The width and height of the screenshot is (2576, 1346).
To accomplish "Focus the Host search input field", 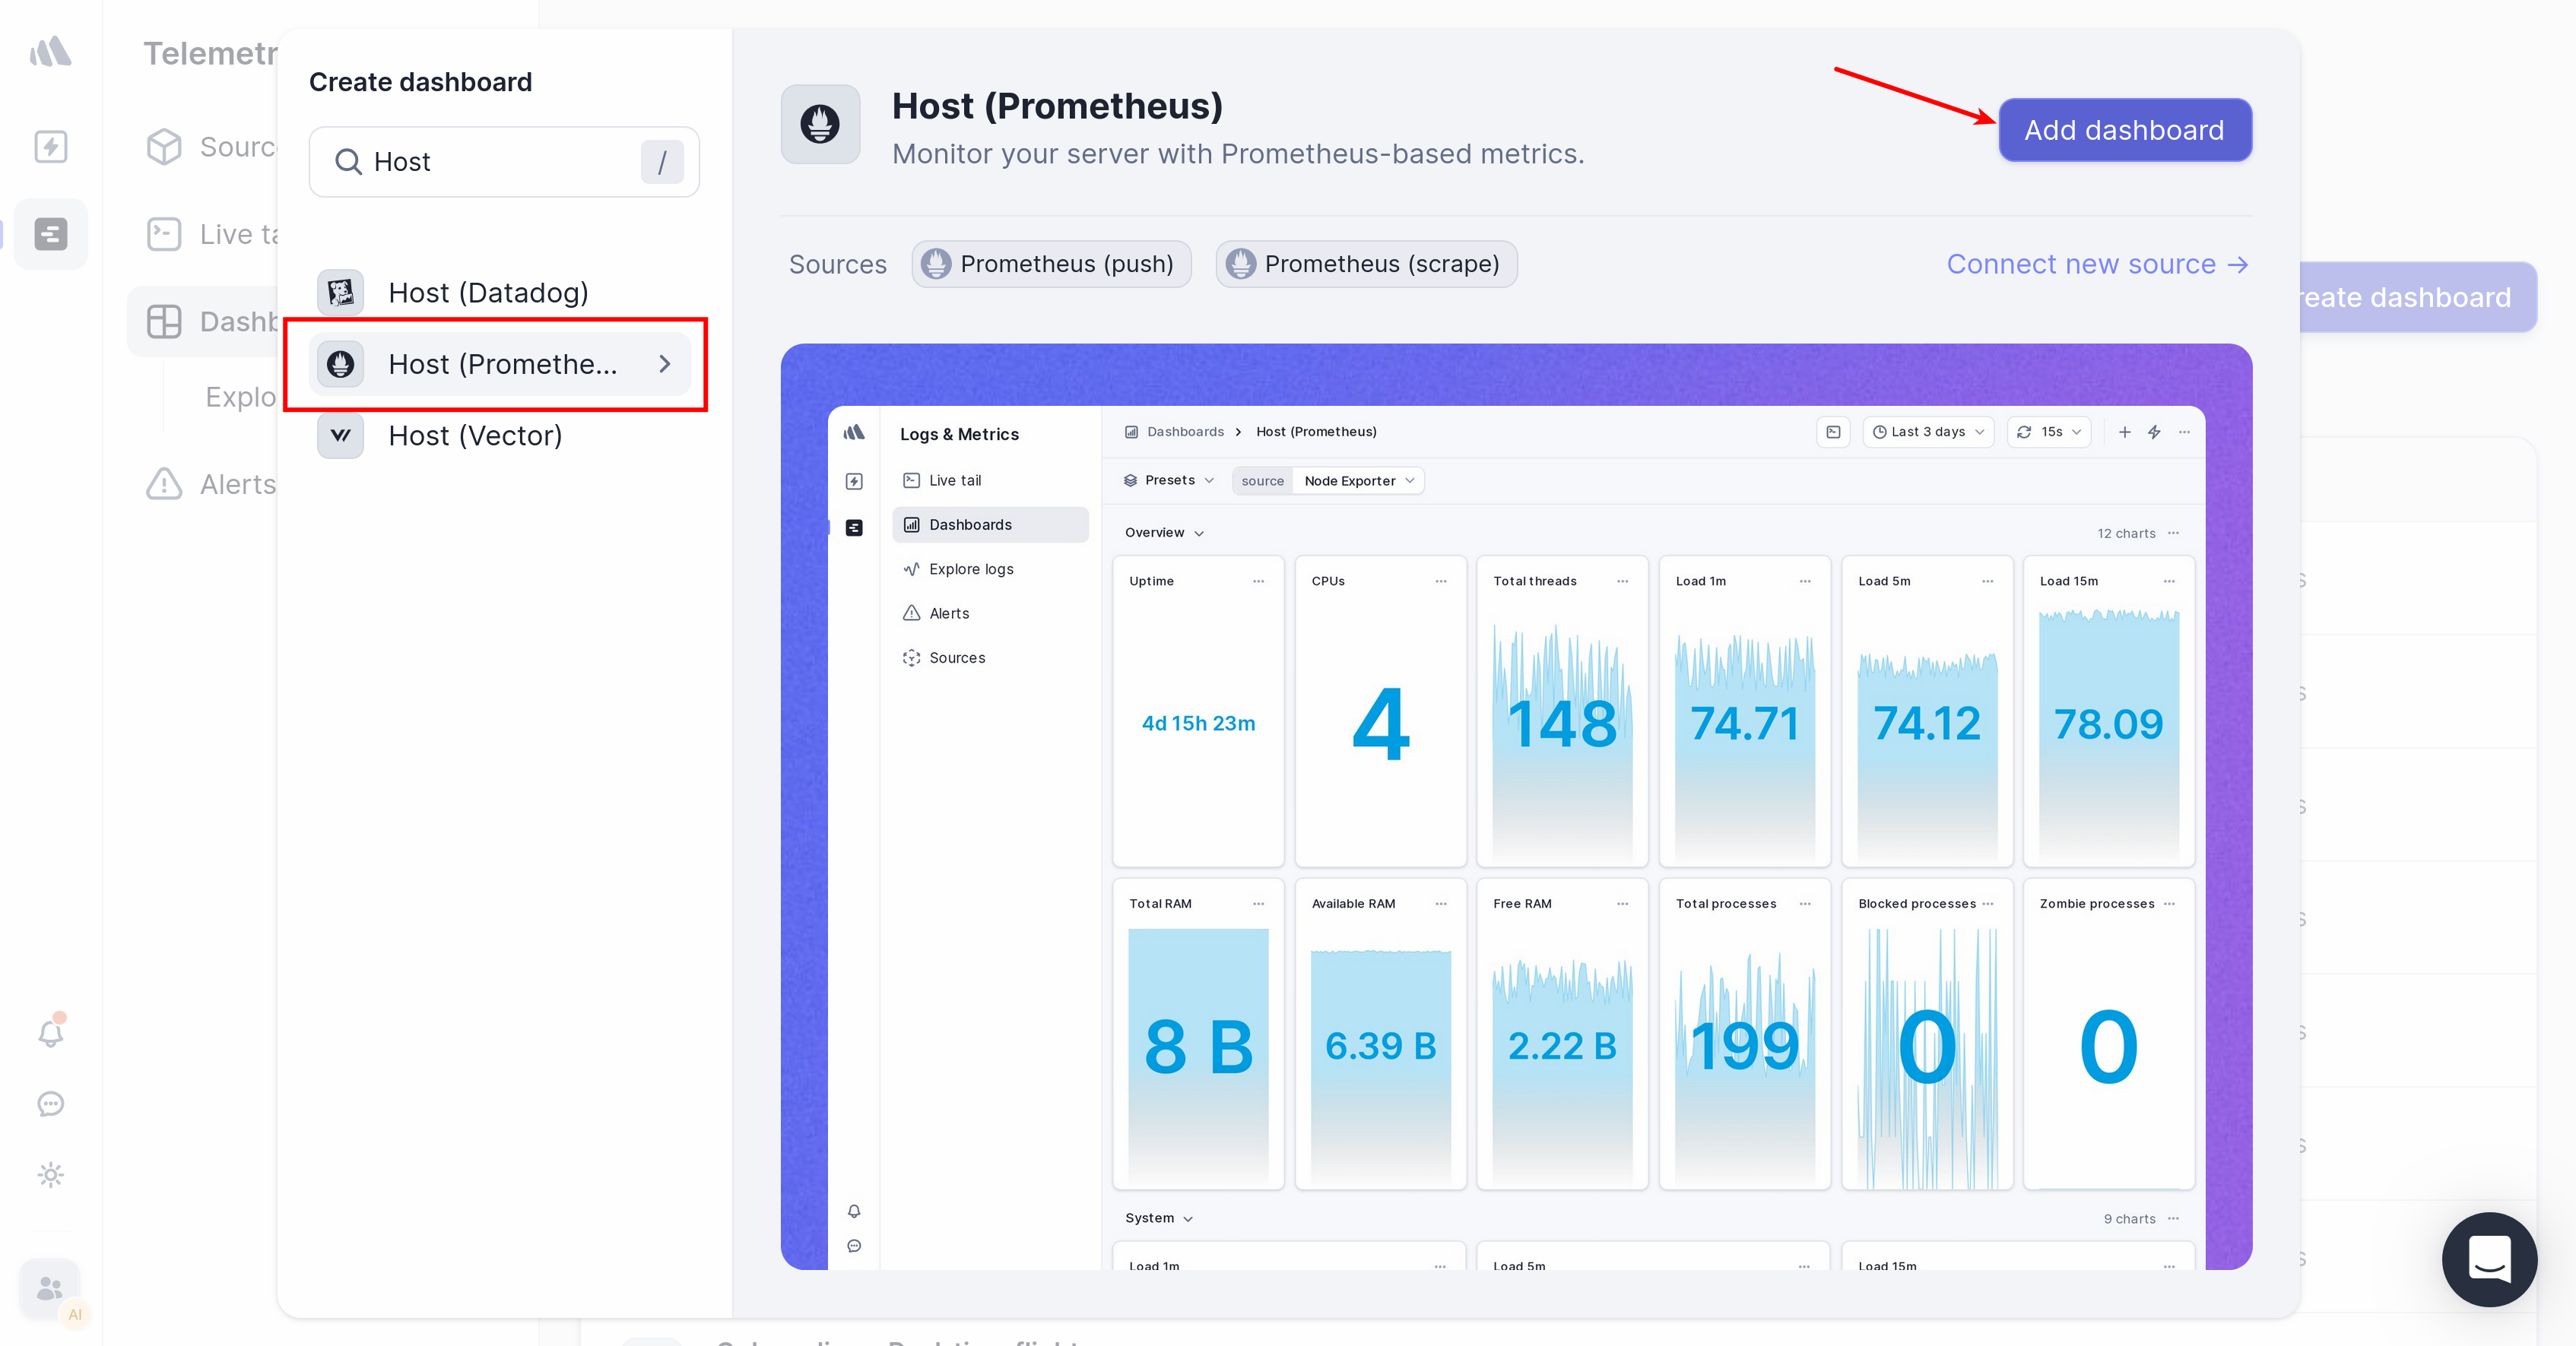I will click(x=504, y=162).
